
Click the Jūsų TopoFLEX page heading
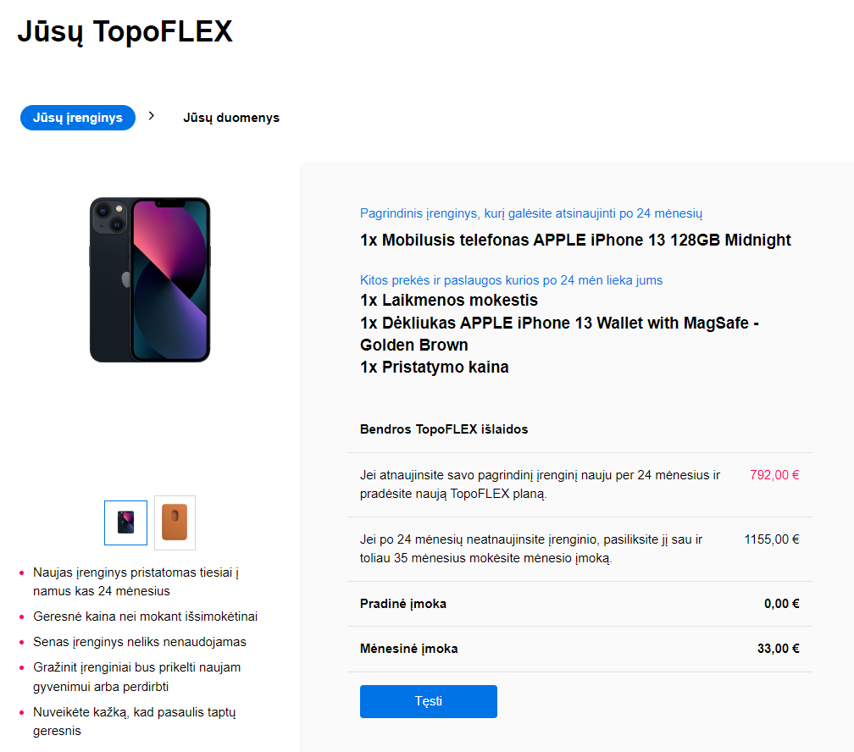pos(125,31)
